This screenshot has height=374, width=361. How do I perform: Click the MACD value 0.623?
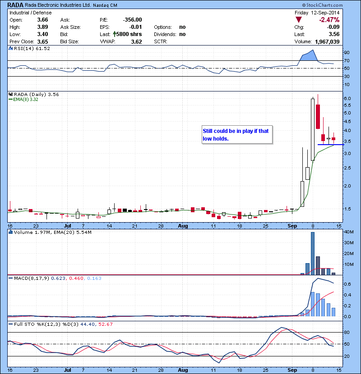tap(58, 278)
